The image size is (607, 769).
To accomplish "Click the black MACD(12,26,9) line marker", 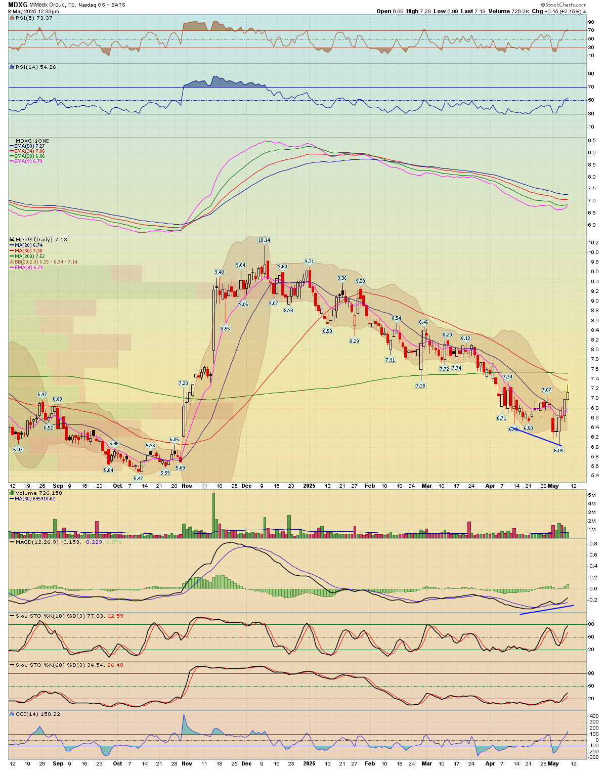I will [12, 542].
